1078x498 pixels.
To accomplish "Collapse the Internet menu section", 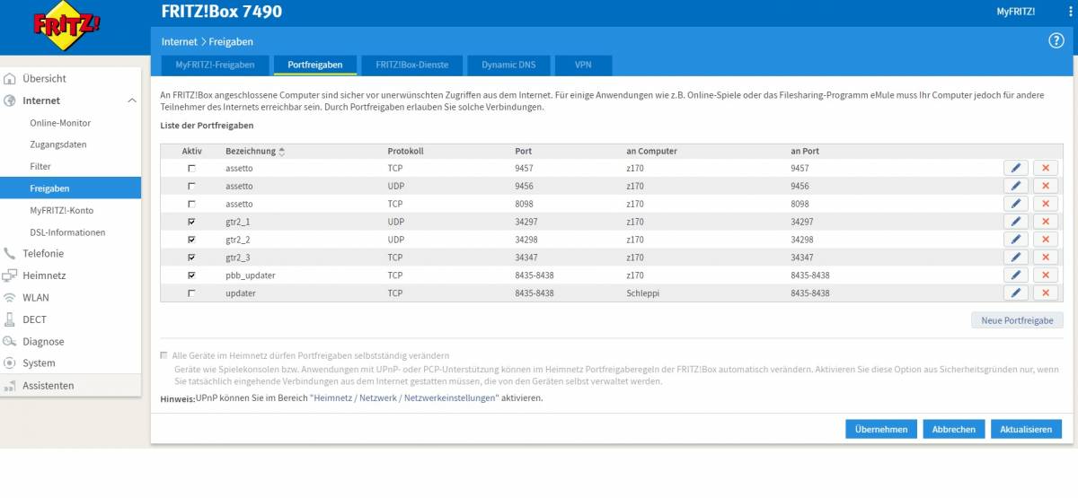I will click(x=132, y=101).
